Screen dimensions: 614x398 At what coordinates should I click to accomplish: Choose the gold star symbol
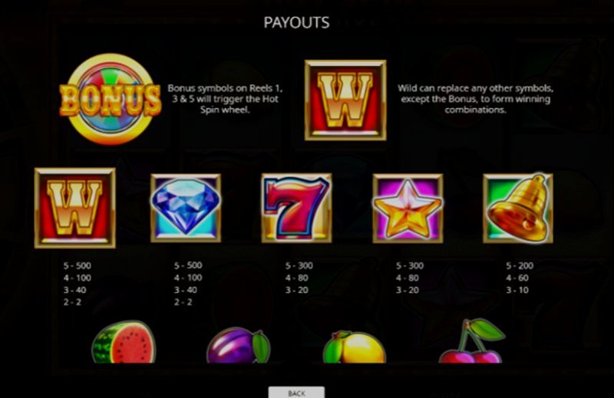[408, 208]
